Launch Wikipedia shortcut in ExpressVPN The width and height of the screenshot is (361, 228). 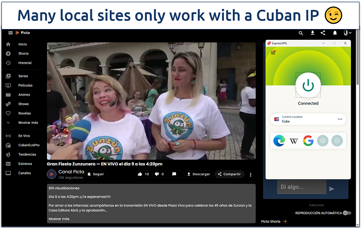point(293,141)
